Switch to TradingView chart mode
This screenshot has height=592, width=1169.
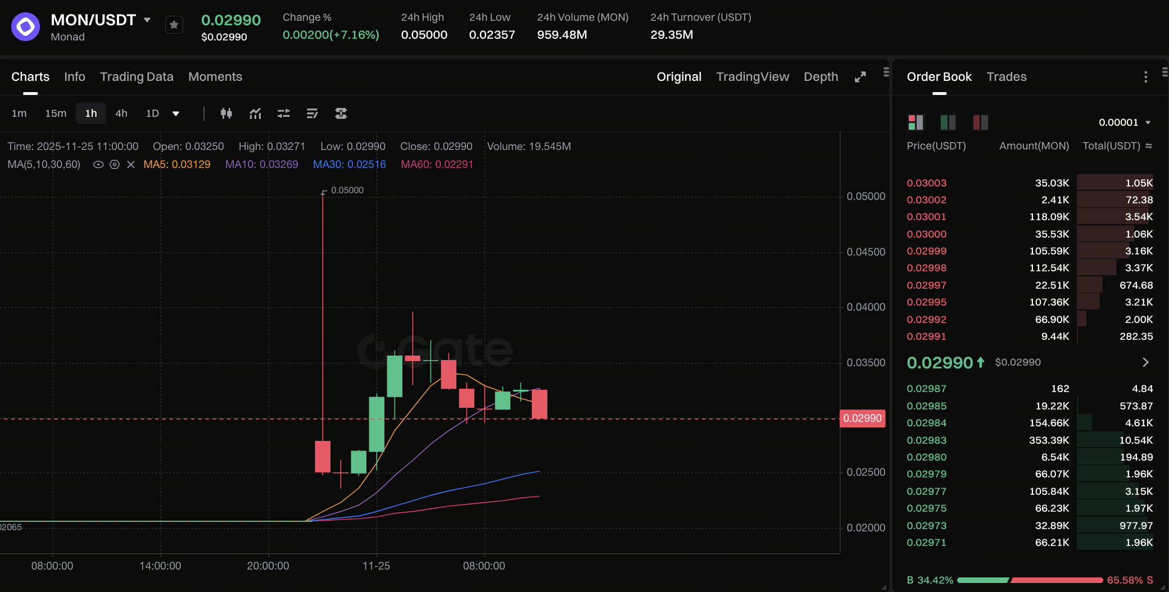point(753,77)
